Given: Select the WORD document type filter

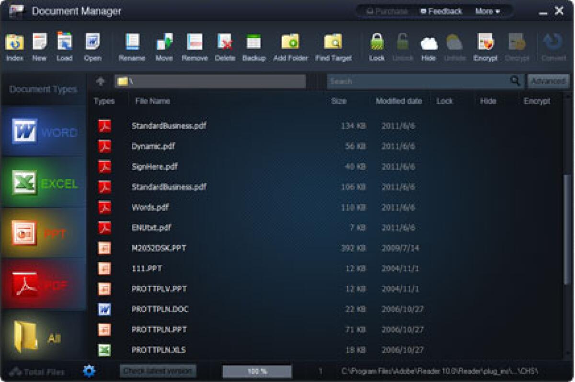Looking at the screenshot, I should (x=43, y=133).
